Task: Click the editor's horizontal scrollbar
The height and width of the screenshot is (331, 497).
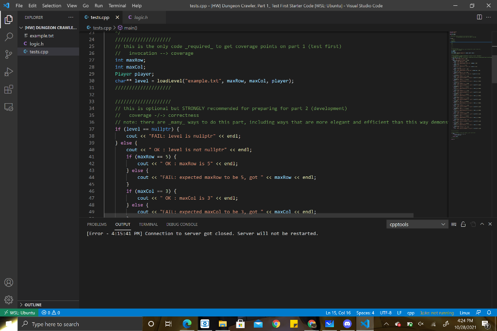Action: tap(259, 215)
